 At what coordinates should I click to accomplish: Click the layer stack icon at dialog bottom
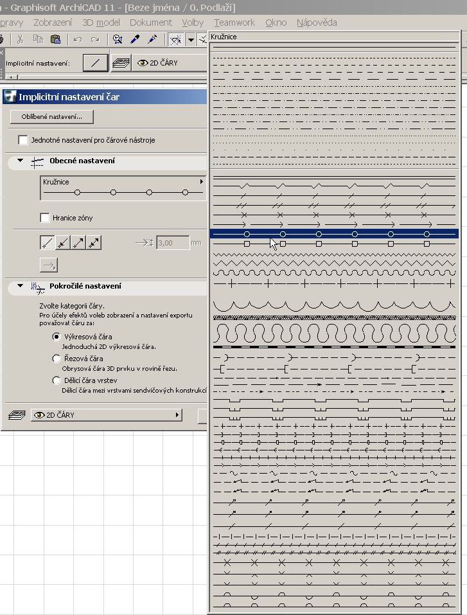(17, 415)
